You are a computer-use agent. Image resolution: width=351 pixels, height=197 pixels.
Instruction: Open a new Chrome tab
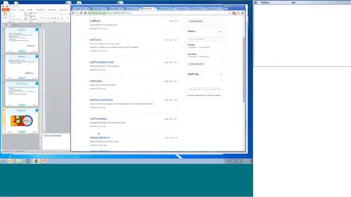(226, 9)
